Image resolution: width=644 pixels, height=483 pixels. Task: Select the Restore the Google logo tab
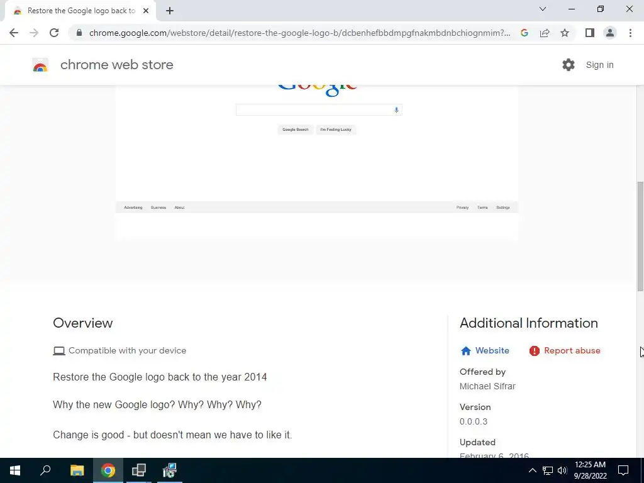[x=81, y=11]
